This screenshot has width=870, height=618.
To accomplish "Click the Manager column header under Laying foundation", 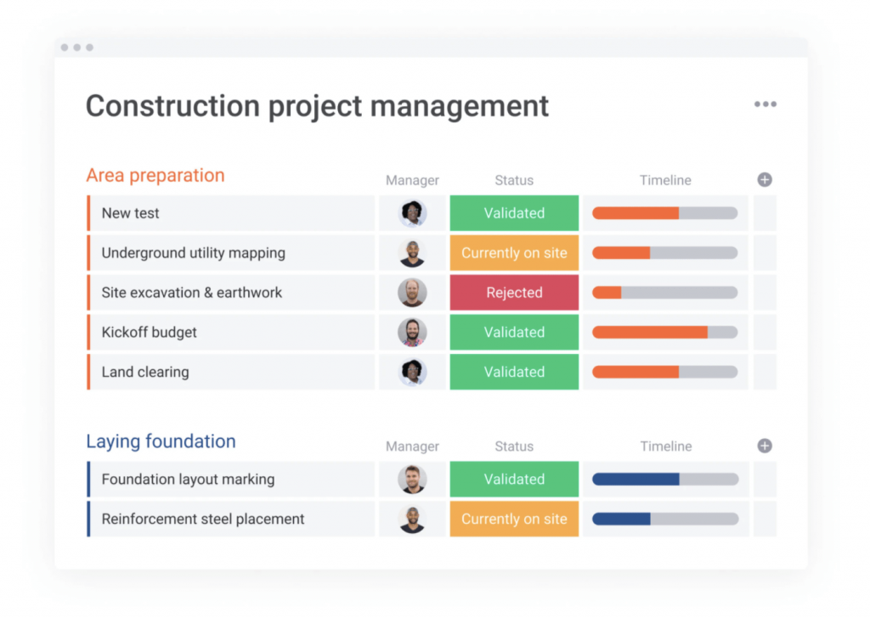I will 412,446.
